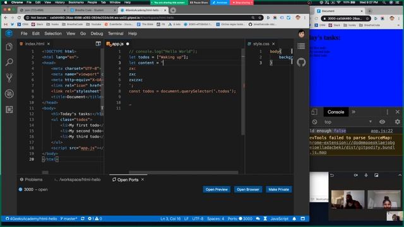The height and width of the screenshot is (227, 404).
Task: Click the user avatar in Gitpod menu bar
Action: 302,33
